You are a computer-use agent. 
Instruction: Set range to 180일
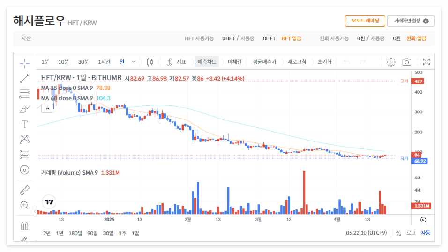tap(75, 233)
